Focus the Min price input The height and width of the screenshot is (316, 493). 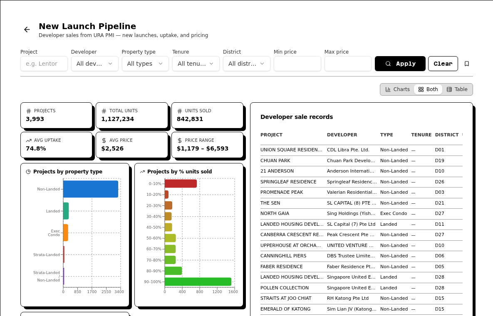click(x=297, y=64)
